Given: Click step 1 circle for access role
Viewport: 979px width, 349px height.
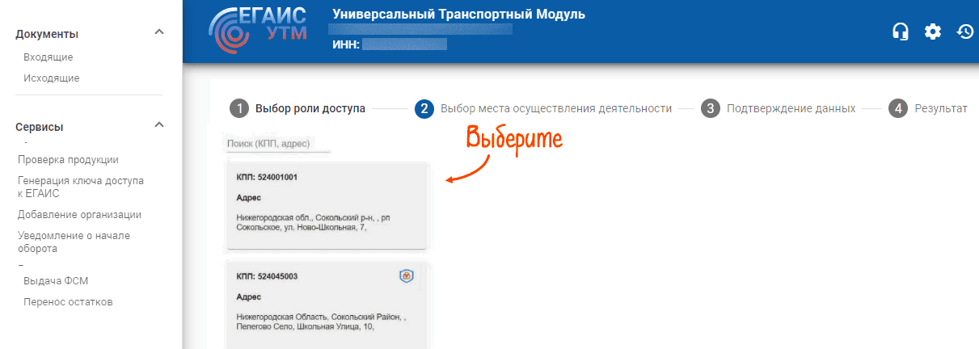Looking at the screenshot, I should click(238, 108).
